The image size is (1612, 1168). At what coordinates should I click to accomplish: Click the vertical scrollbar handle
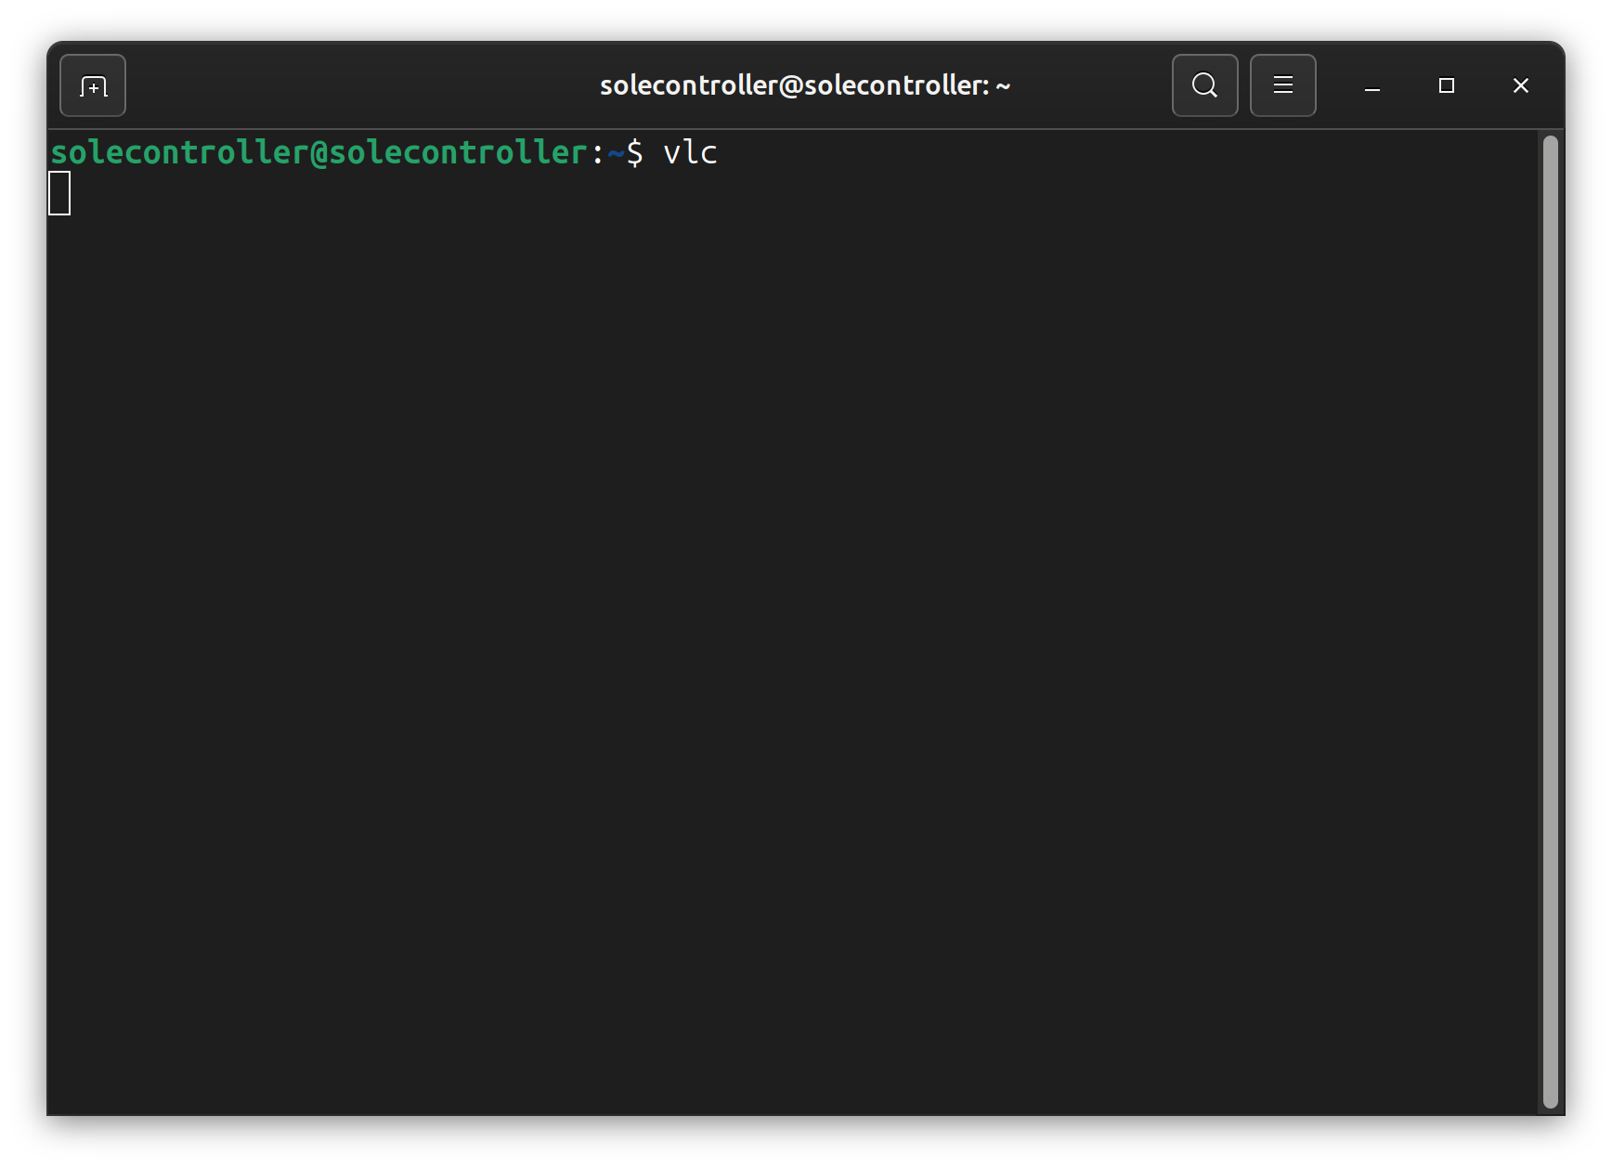click(x=1550, y=620)
